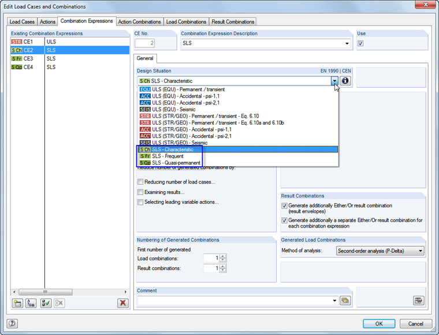This screenshot has width=439, height=335.
Task: Select ULS (EQU) - Accidental - psi-1,1
Action: pos(238,96)
